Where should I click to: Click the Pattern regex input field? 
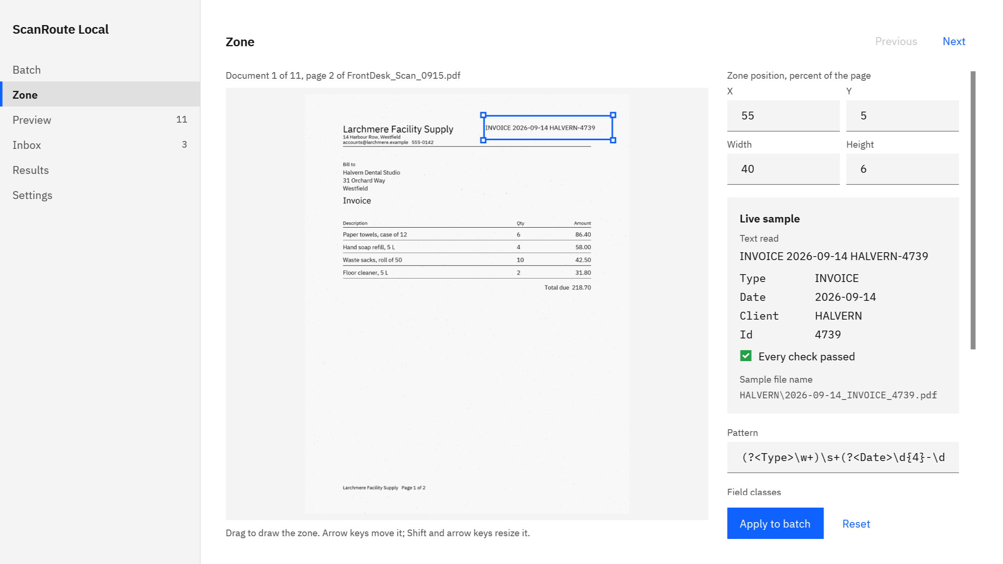pyautogui.click(x=843, y=457)
